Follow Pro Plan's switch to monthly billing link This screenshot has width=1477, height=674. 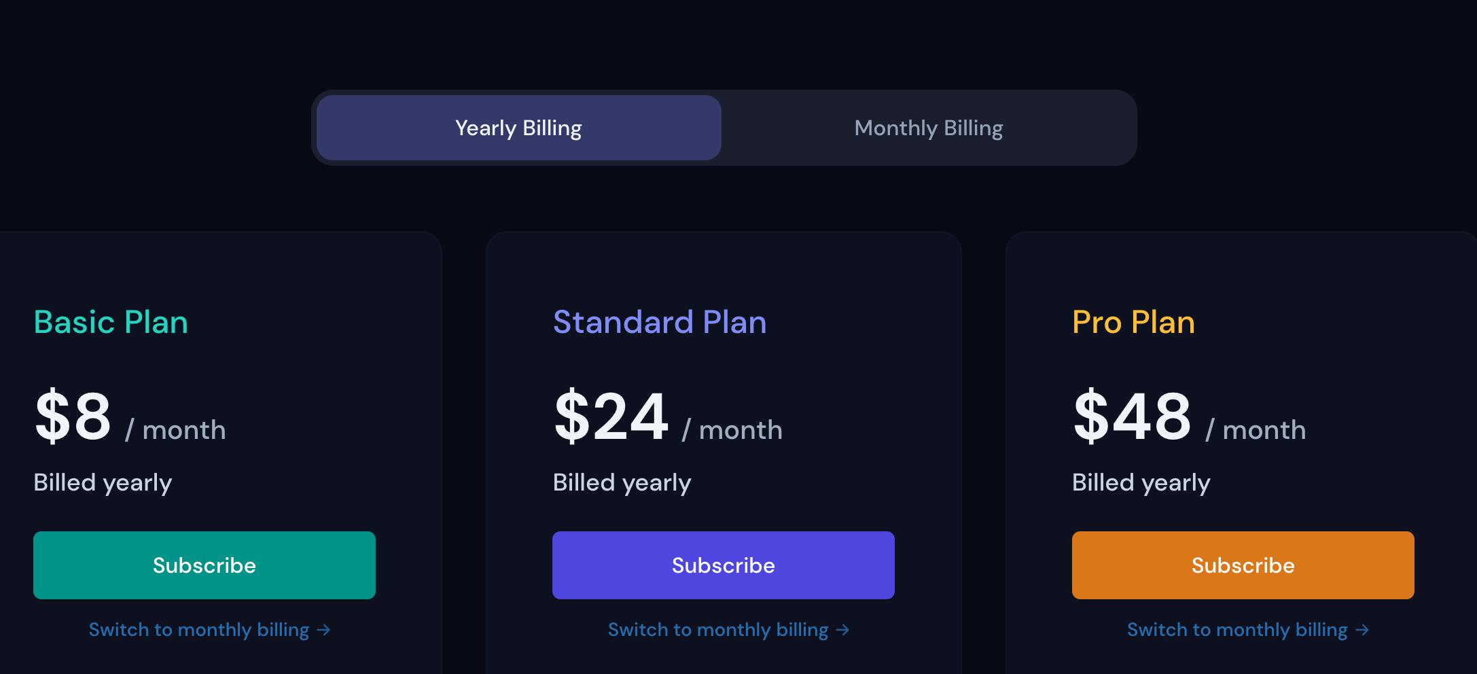[x=1237, y=630]
